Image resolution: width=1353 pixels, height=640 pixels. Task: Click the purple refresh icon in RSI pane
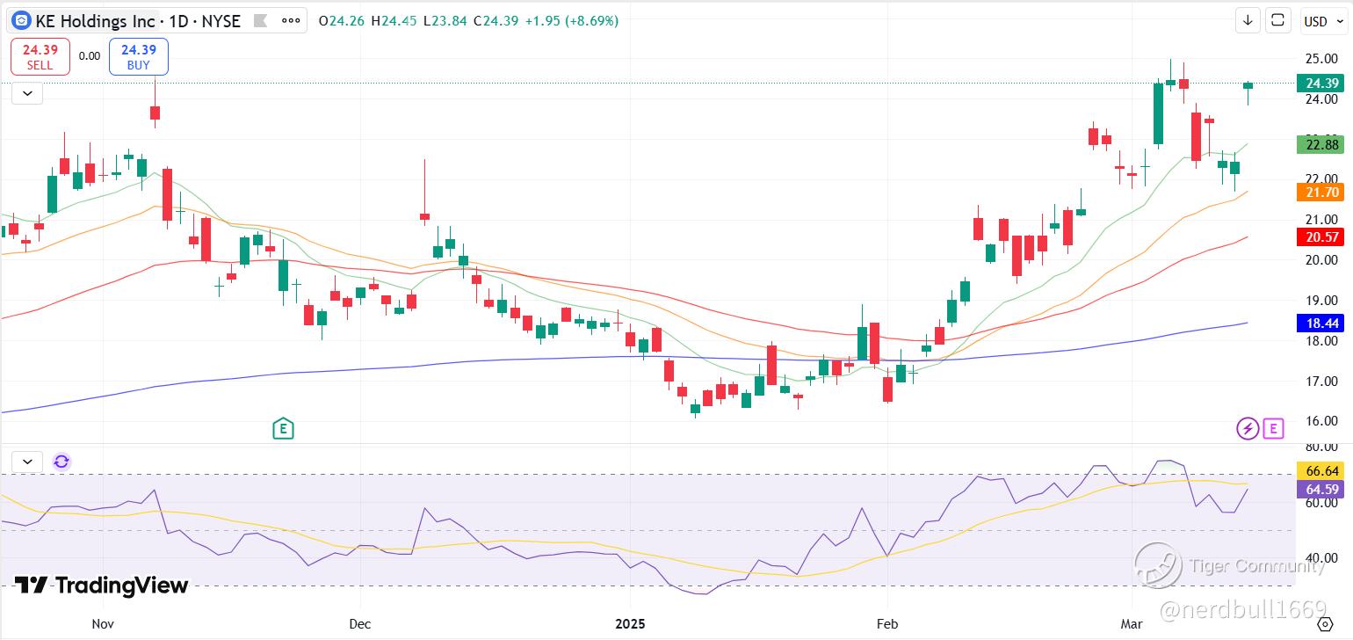pos(61,462)
